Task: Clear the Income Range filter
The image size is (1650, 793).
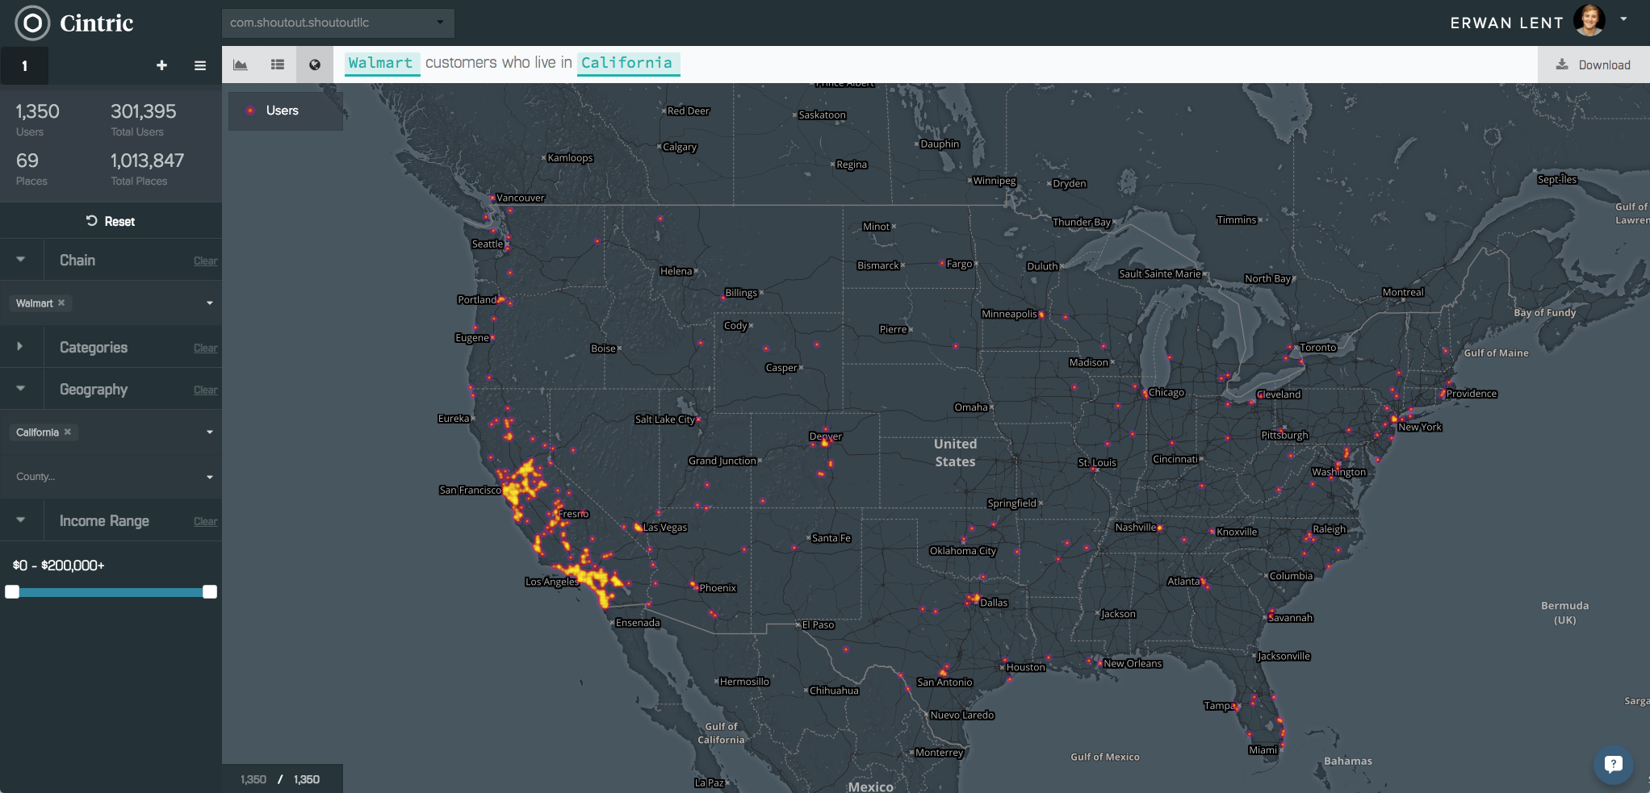Action: click(x=205, y=522)
